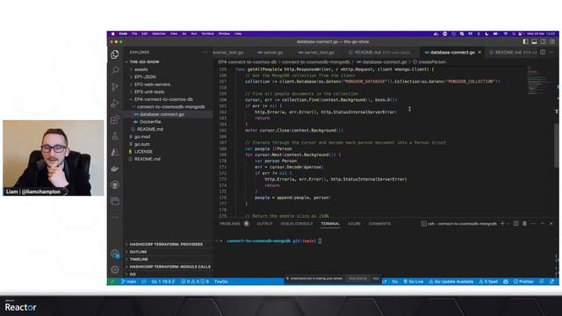Image resolution: width=562 pixels, height=316 pixels.
Task: Open the Explorer view in the activity bar
Action: (115, 54)
